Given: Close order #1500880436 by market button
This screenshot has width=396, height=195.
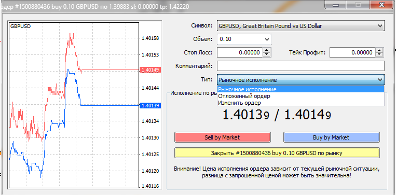Looking at the screenshot, I should tap(277, 153).
